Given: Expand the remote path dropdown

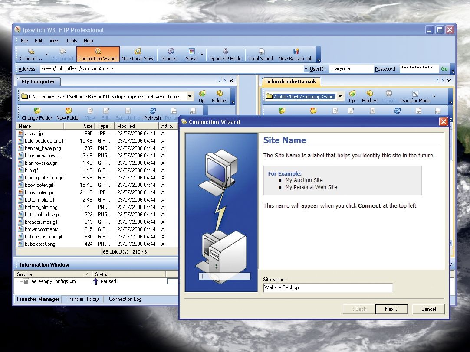Looking at the screenshot, I should [x=340, y=96].
